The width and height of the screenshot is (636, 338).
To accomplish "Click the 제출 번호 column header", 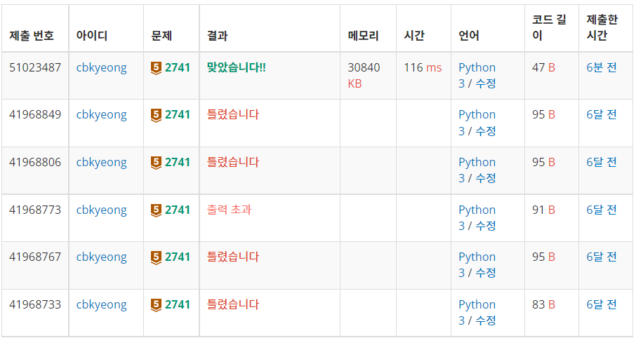I will [32, 36].
